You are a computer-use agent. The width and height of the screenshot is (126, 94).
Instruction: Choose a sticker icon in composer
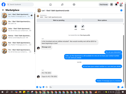tap(44, 87)
